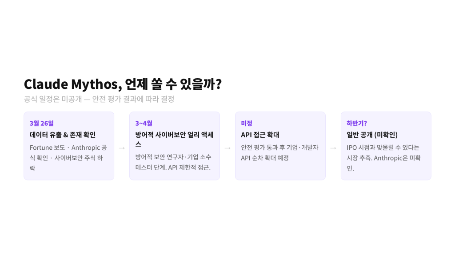The image size is (455, 256).
Task: Click 'Anthropic' in the 3월 26일 card
Action: click(86, 148)
